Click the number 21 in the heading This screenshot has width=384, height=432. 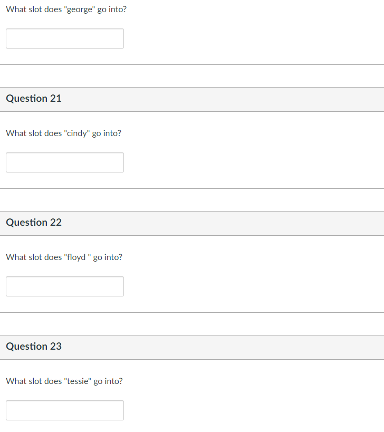pos(55,98)
